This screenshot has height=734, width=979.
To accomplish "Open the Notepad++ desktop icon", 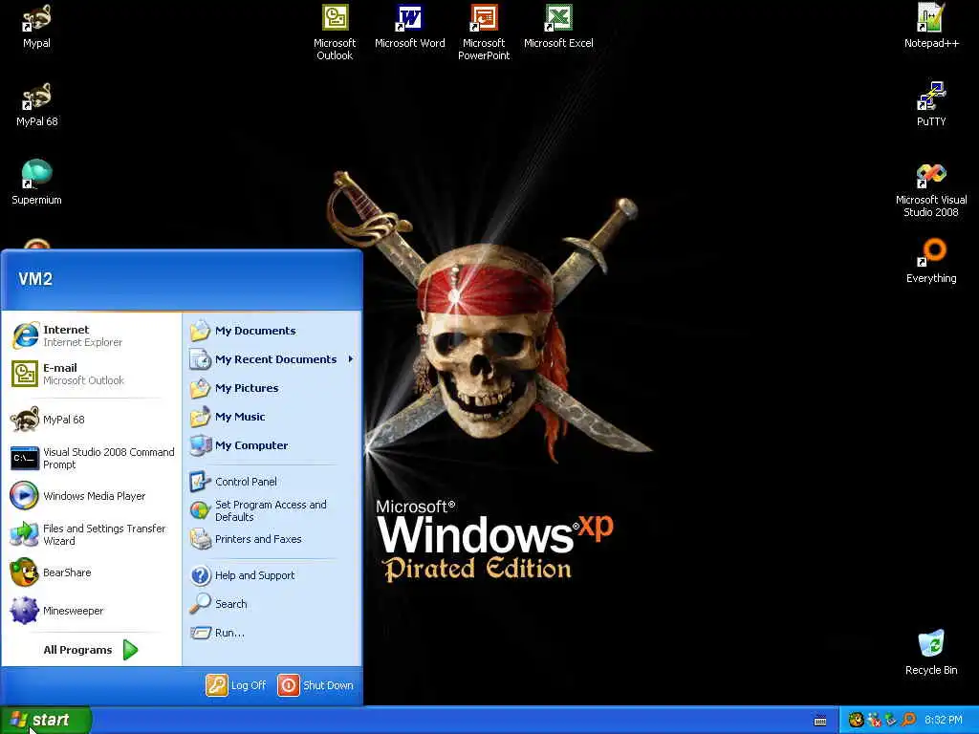I will [931, 26].
